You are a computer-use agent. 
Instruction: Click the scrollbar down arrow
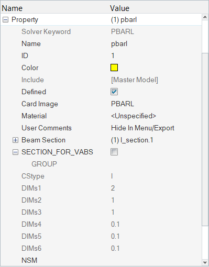tap(205, 262)
